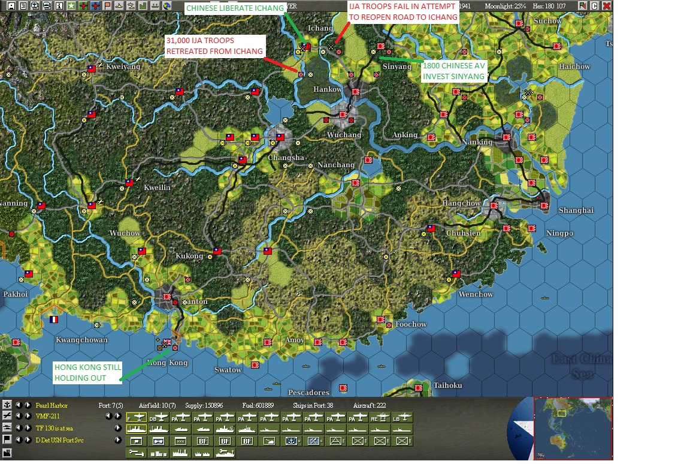
Task: Select the anchor base icon in bottom panel
Action: pyautogui.click(x=7, y=405)
